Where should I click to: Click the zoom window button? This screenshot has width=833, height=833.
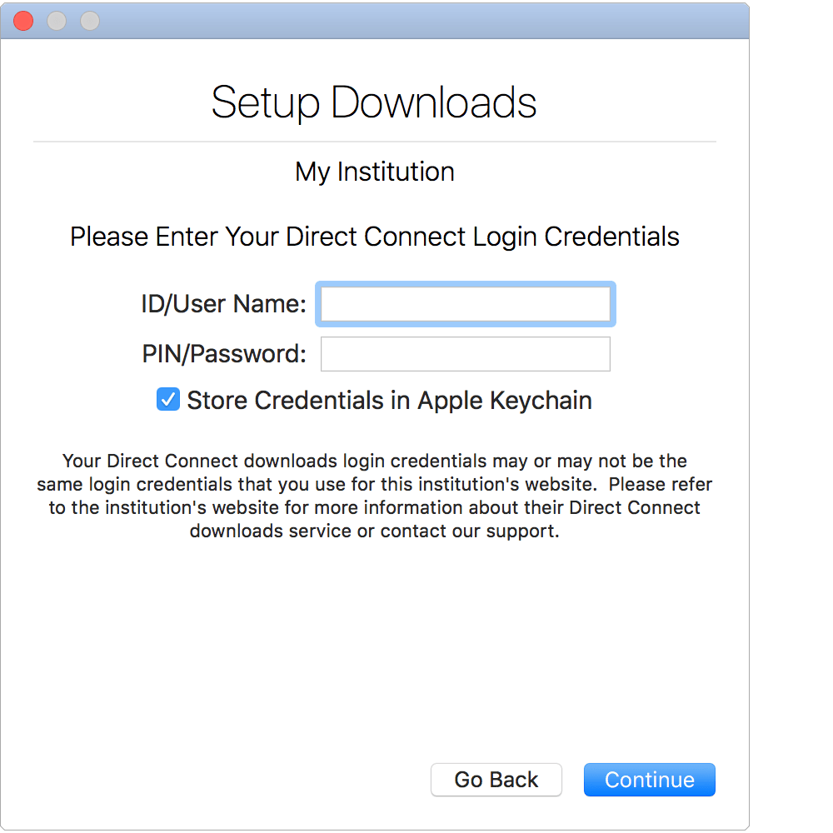pyautogui.click(x=88, y=21)
